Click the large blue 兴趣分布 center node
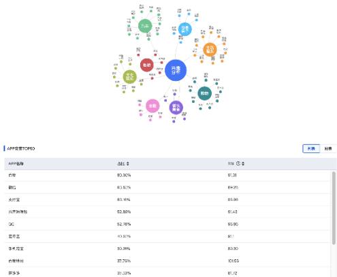The width and height of the screenshot is (337, 277). point(176,70)
